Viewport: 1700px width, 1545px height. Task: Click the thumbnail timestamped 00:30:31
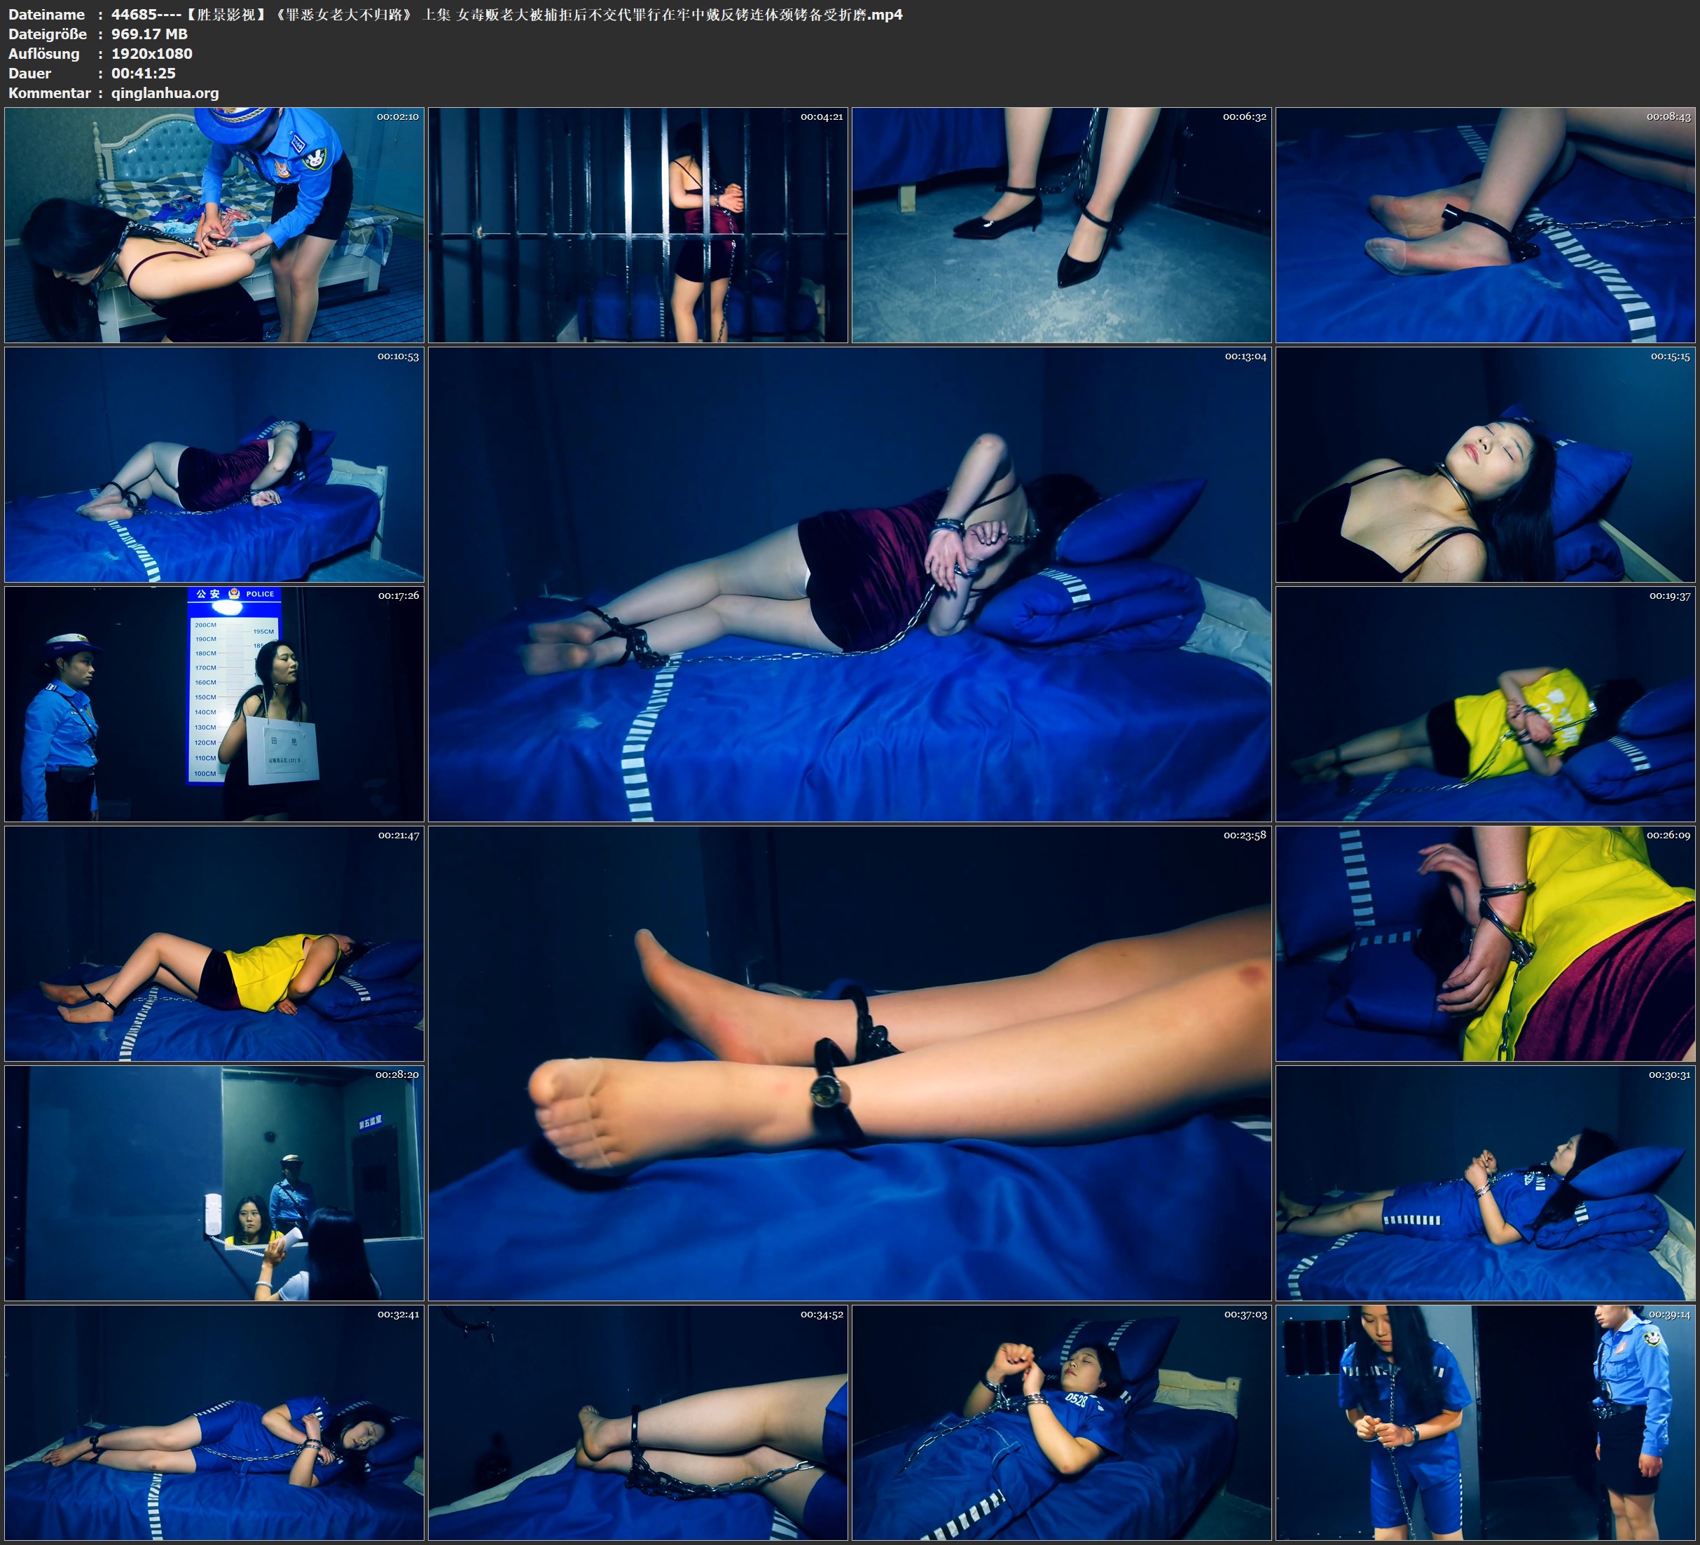coord(1485,1183)
